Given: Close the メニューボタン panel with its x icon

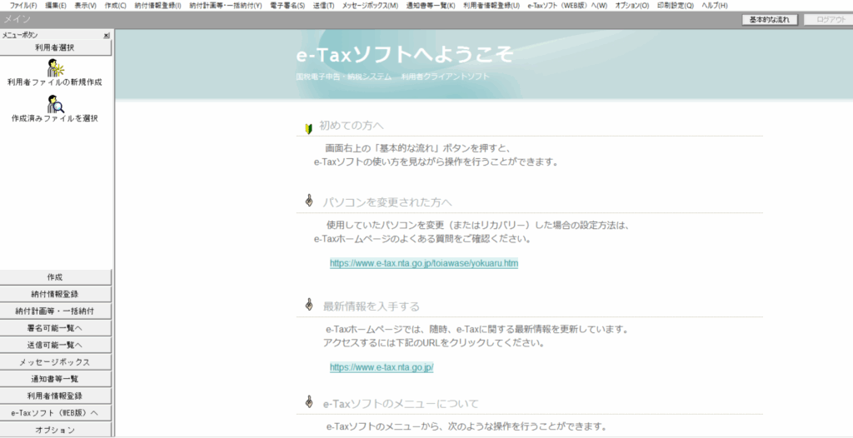Looking at the screenshot, I should [x=107, y=35].
